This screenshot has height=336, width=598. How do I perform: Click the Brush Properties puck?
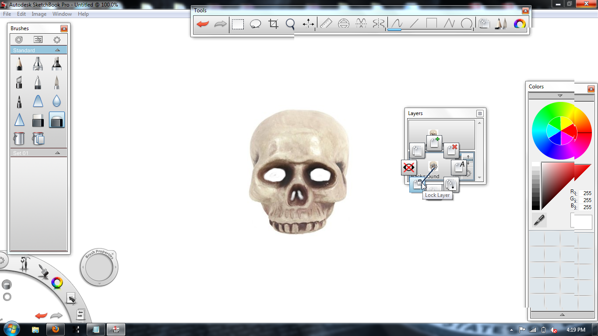tap(99, 267)
